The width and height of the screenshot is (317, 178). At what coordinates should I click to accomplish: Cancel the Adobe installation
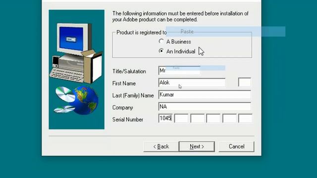(x=236, y=146)
